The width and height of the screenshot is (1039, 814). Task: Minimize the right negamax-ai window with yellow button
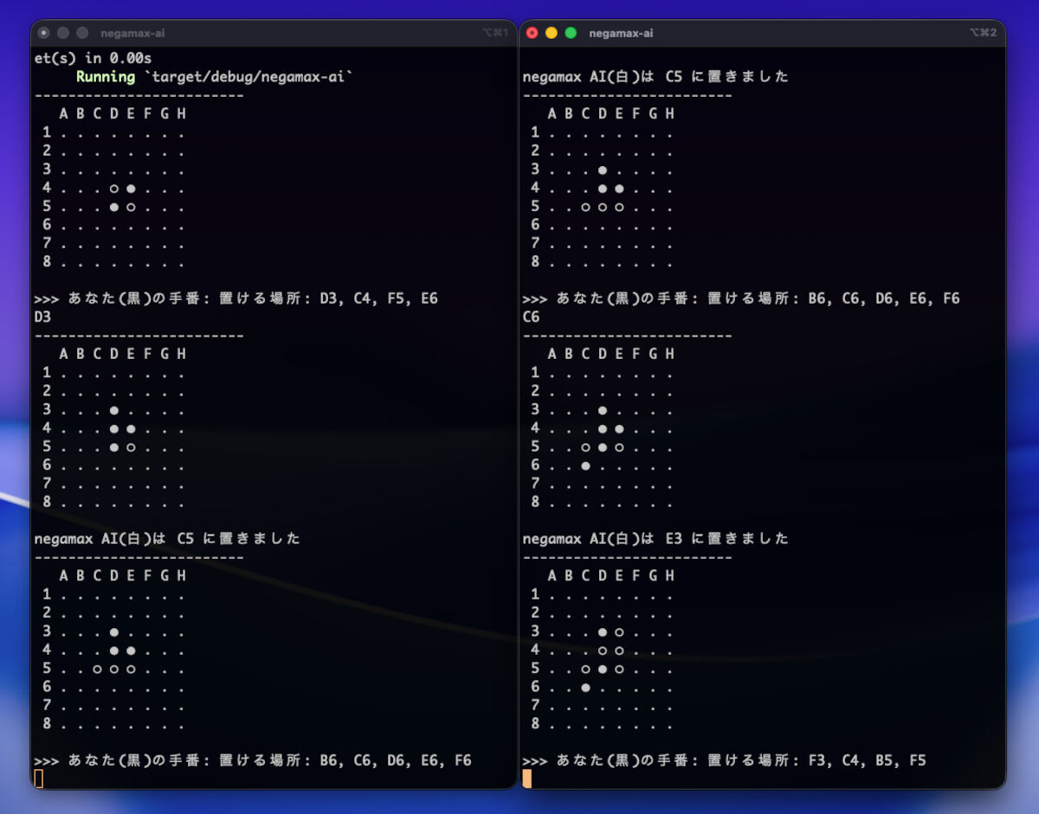551,33
